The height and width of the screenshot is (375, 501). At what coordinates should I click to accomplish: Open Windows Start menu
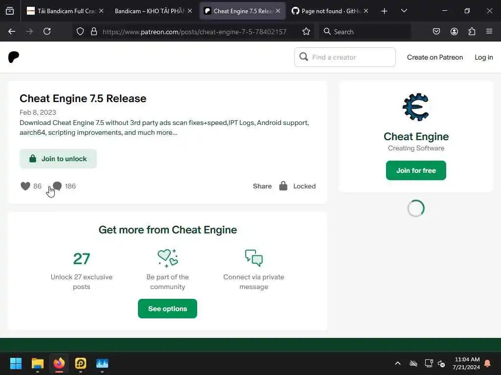point(16,363)
